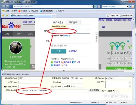The image size is (136, 105).
Task: Click the WQM logo in toolbar
Action: 5,11
